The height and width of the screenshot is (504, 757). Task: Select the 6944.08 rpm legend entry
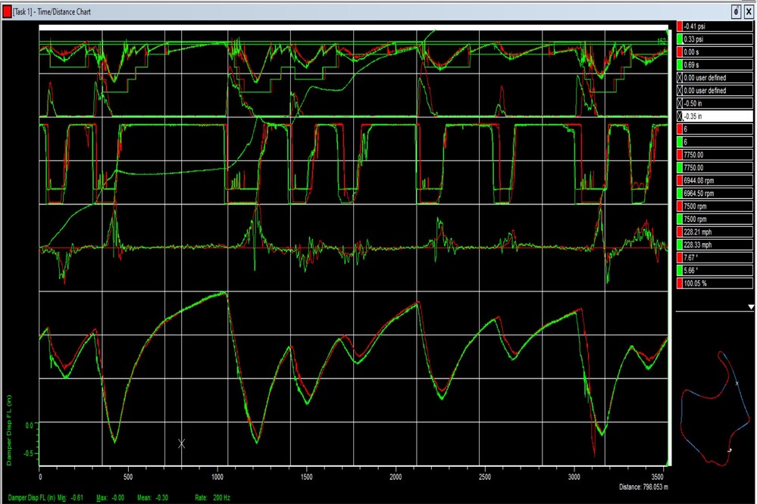point(715,180)
